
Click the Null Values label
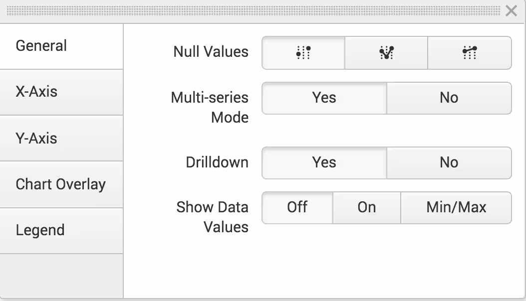pyautogui.click(x=211, y=52)
